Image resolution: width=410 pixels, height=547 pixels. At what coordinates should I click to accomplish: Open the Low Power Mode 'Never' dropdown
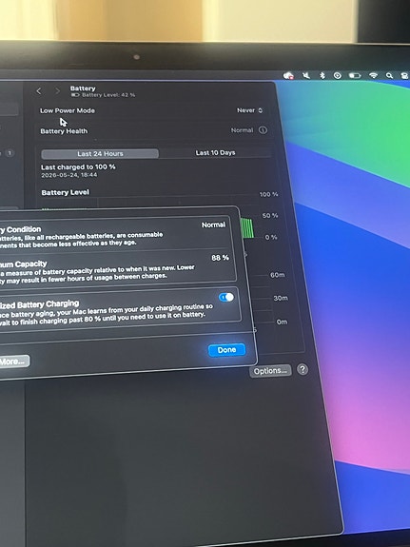pos(250,110)
